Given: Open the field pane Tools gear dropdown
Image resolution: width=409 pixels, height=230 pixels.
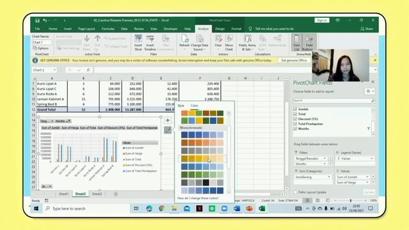Looking at the screenshot, I should point(370,91).
